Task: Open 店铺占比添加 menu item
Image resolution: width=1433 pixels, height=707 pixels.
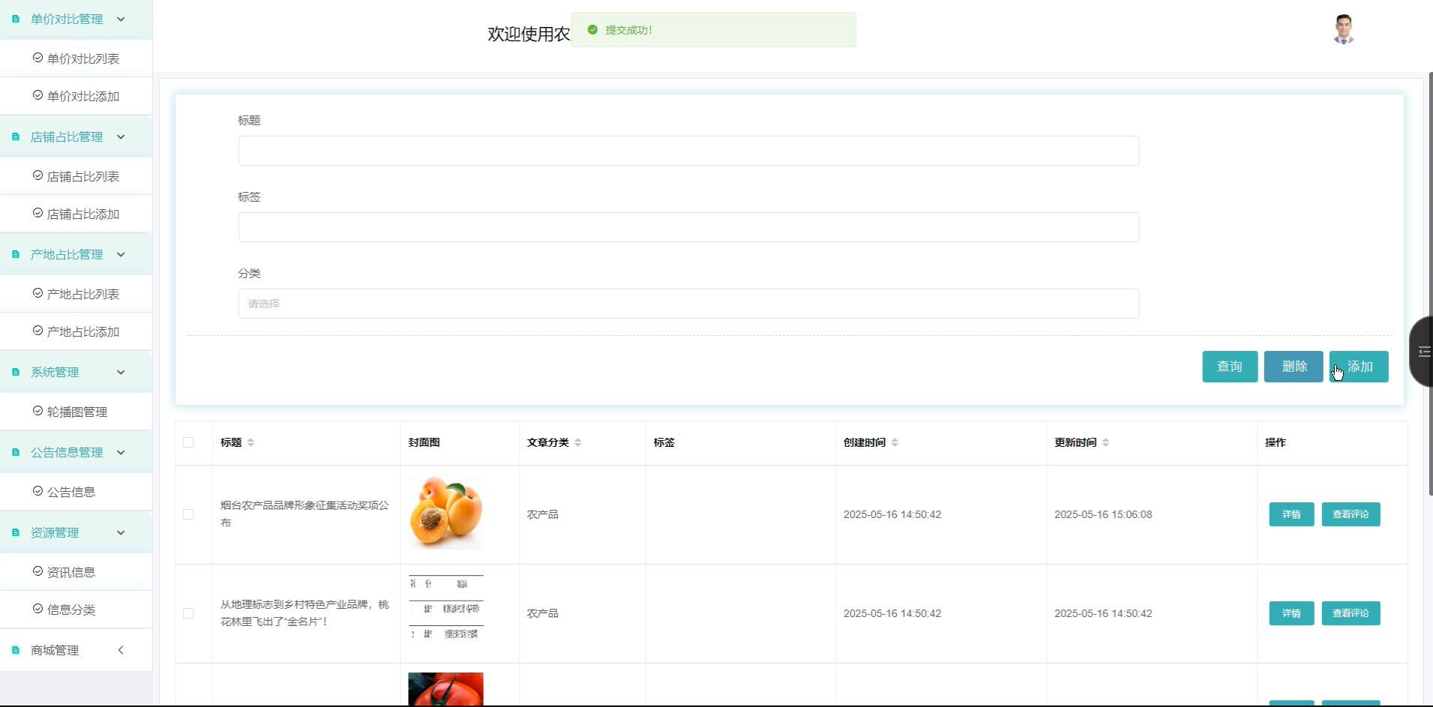Action: tap(76, 214)
